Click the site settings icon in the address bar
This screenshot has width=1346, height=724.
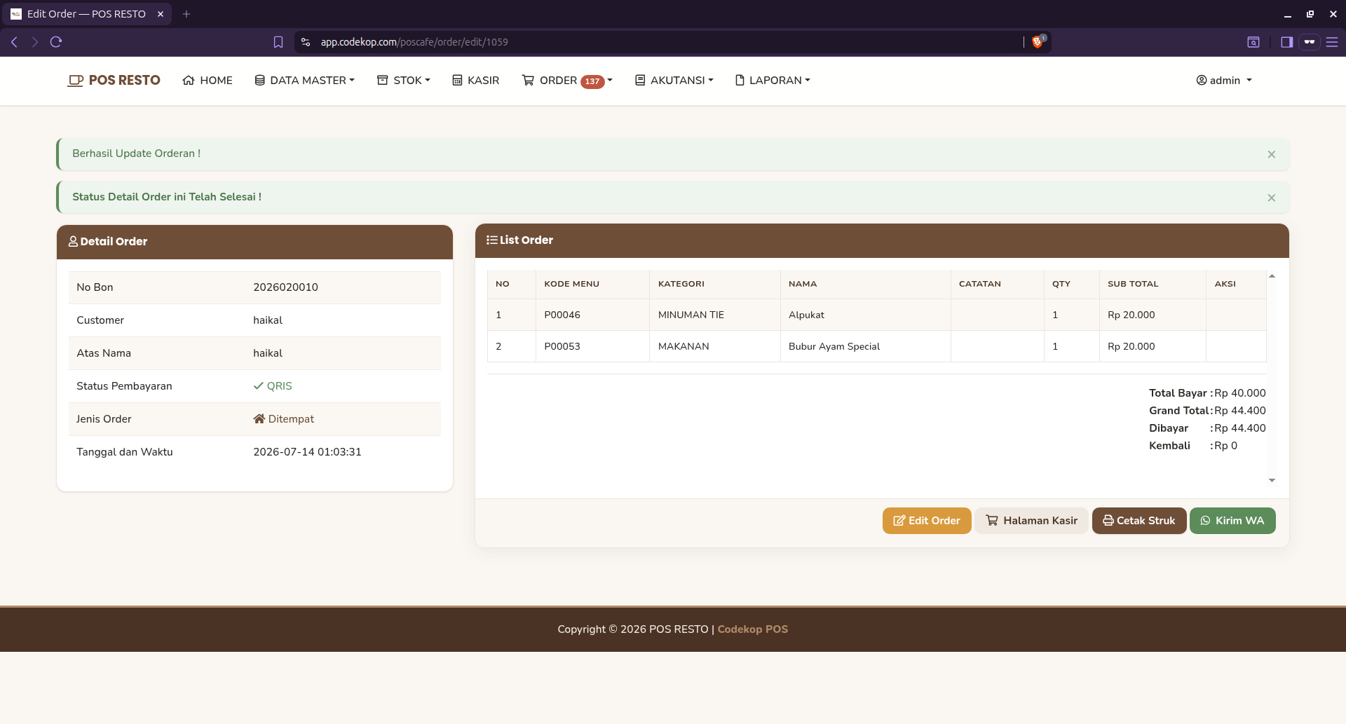(x=306, y=42)
